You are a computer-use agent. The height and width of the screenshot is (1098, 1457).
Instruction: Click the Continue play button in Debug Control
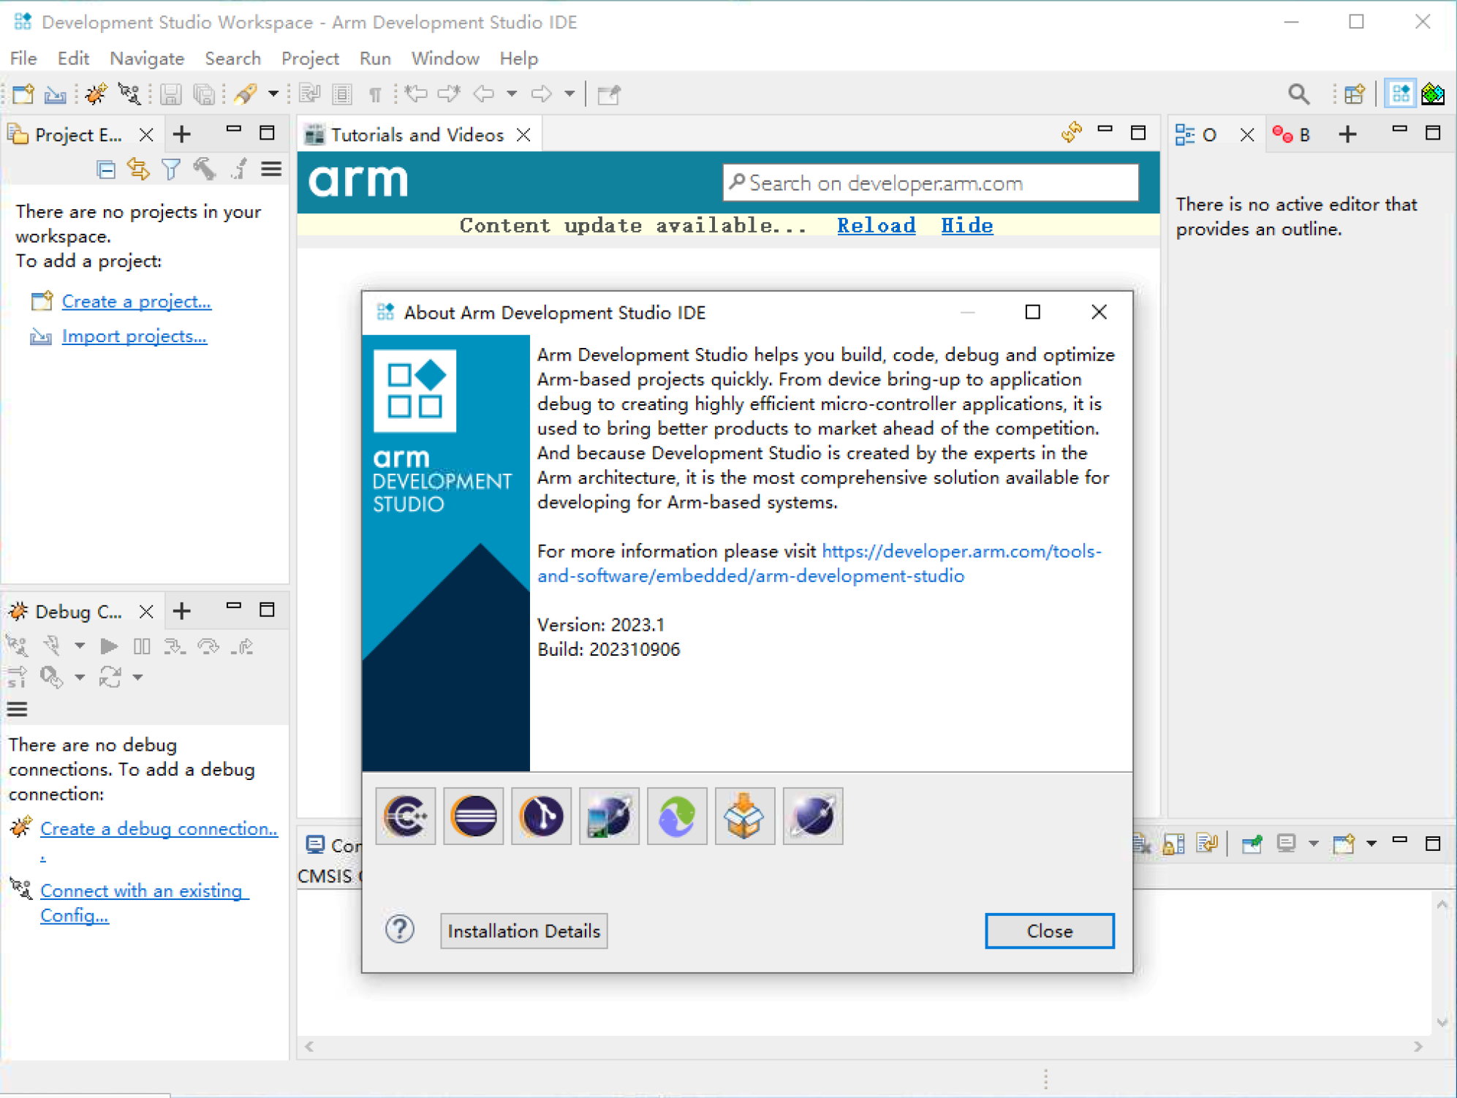click(x=109, y=646)
